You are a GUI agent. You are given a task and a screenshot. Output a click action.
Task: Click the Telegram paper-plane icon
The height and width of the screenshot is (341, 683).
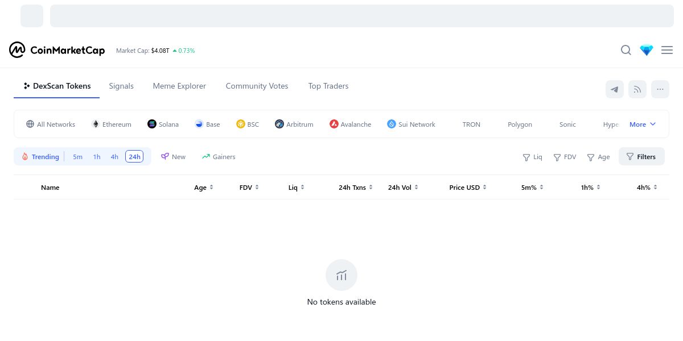615,89
